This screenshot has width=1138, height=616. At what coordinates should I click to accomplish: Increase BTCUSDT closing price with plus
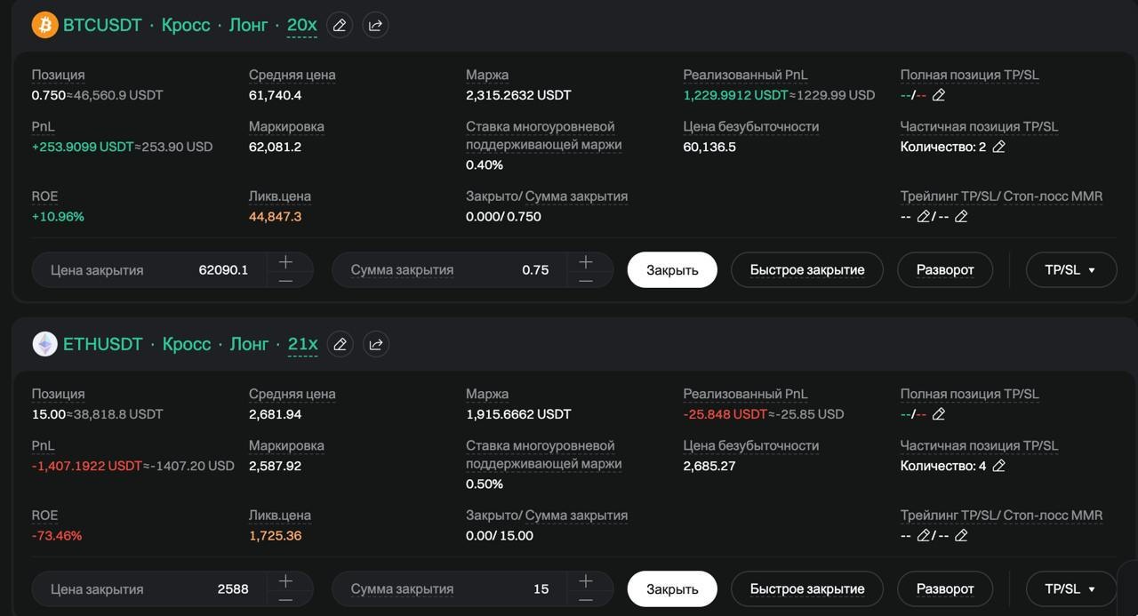point(285,262)
